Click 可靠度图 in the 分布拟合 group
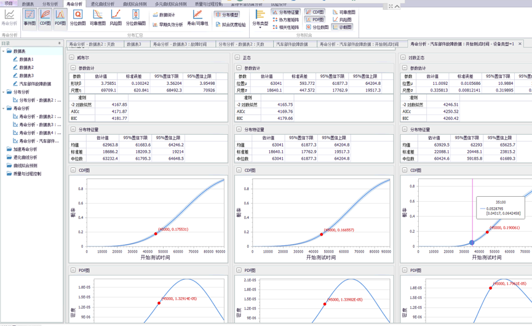This screenshot has width=532, height=326. coord(344,12)
